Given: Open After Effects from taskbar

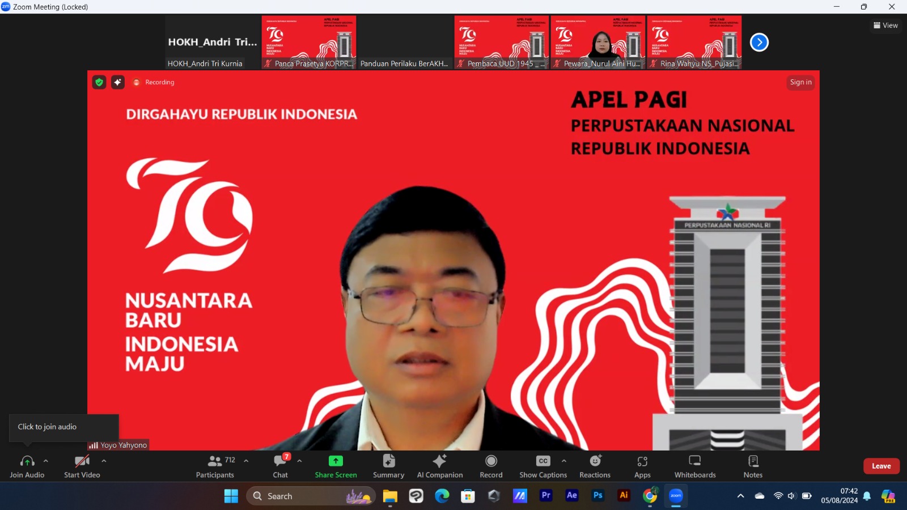Looking at the screenshot, I should (572, 495).
